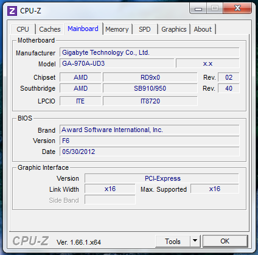The image size is (258, 255).
Task: Go to the Memory tab
Action: coord(117,29)
